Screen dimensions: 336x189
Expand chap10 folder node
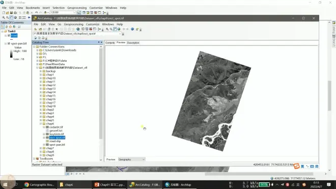[41, 78]
